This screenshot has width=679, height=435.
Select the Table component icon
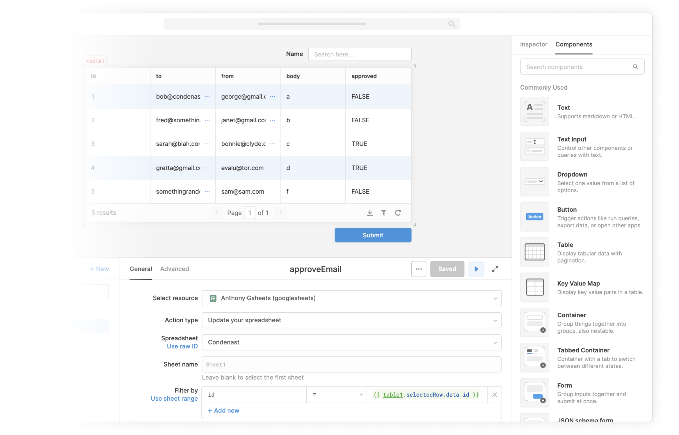(534, 252)
